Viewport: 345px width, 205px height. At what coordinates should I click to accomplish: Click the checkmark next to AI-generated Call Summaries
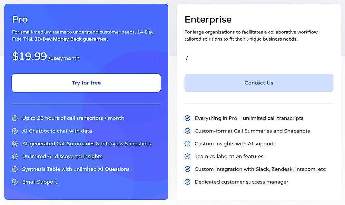click(15, 143)
